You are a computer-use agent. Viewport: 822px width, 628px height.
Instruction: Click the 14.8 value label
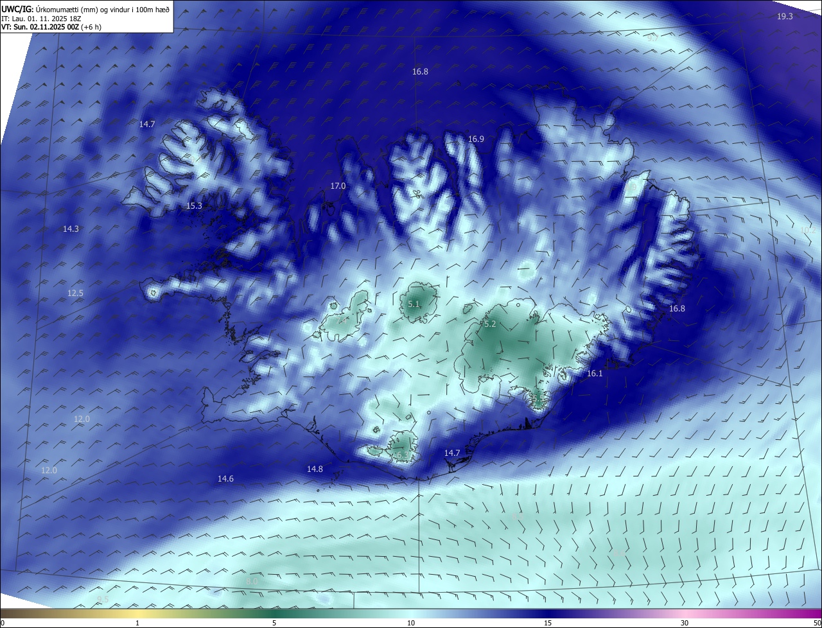[x=315, y=469]
